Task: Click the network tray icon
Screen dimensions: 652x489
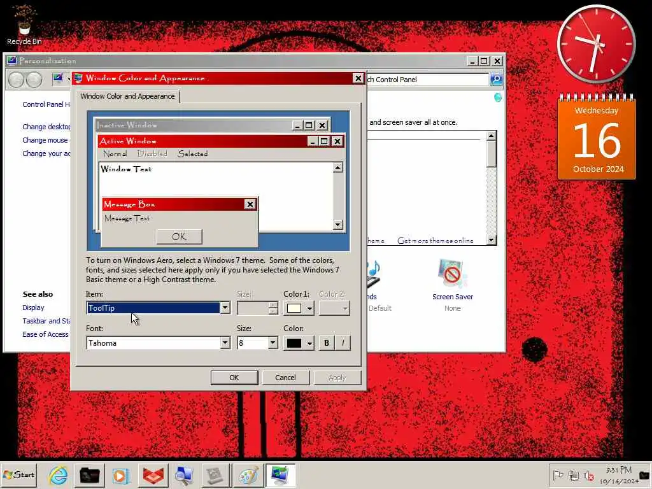Action: tap(574, 475)
